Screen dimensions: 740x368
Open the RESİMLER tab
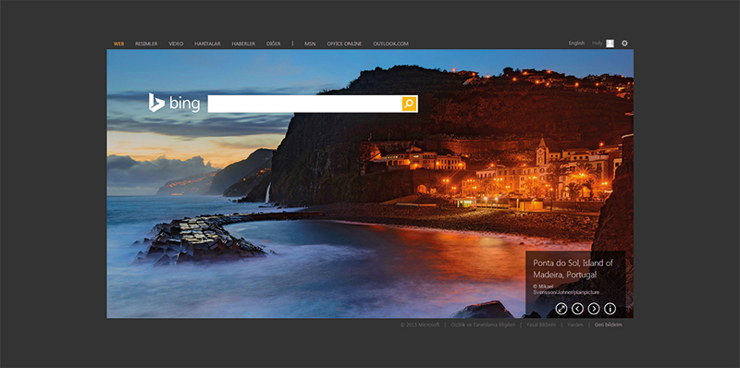(146, 43)
